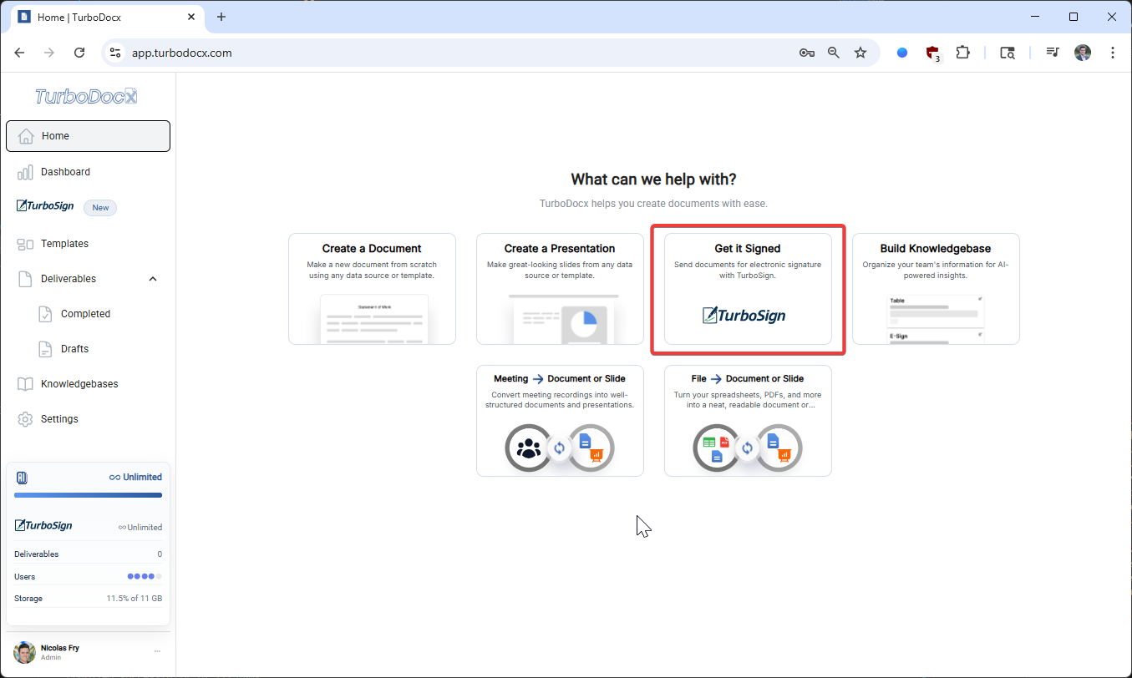Click the TurboSign logo in Get it Signed card
The image size is (1132, 678).
tap(744, 316)
